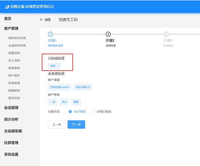Click the step 2 circle icon
The width and height of the screenshot is (200, 166).
pos(108,34)
